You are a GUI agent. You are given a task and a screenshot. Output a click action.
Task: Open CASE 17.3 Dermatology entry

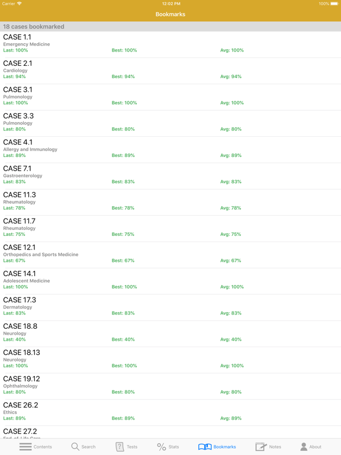tap(170, 307)
